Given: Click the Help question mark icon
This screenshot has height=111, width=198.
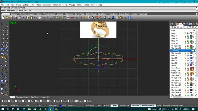Looking at the screenshot, I should [129, 18].
